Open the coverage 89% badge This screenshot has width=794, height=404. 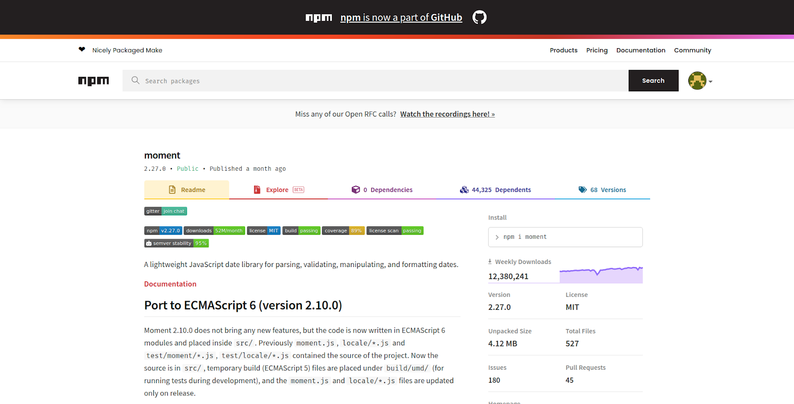click(x=343, y=231)
